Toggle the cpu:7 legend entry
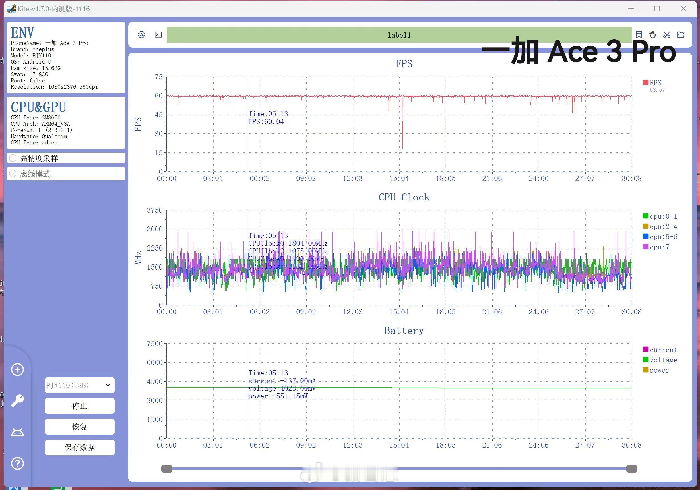The width and height of the screenshot is (700, 490). [x=656, y=247]
